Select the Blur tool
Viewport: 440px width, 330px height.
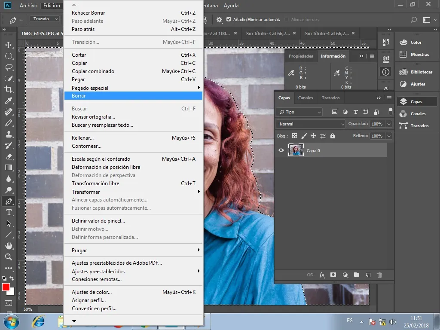9,179
